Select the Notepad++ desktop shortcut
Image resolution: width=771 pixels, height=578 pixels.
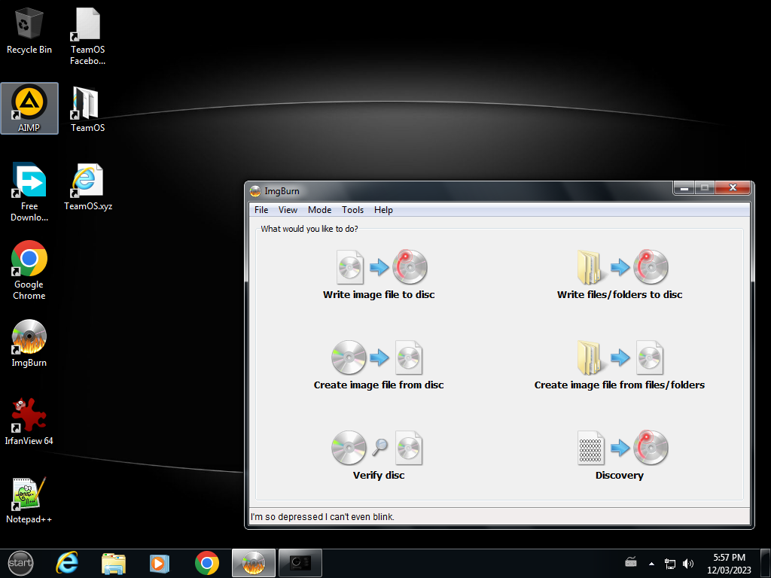(29, 500)
